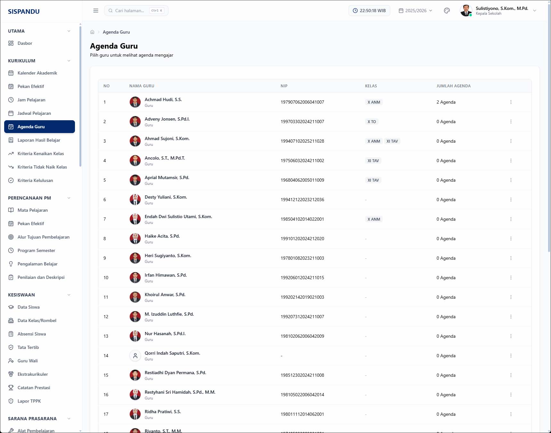The width and height of the screenshot is (551, 433).
Task: Click the Qorri Indah Saputri placeholder avatar
Action: [135, 356]
